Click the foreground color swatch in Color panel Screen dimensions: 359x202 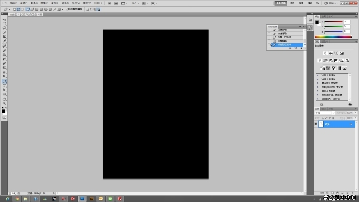tap(317, 22)
